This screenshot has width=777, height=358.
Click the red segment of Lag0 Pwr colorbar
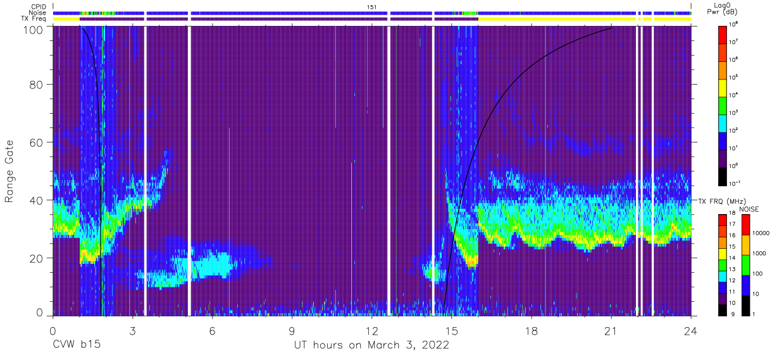pos(723,35)
